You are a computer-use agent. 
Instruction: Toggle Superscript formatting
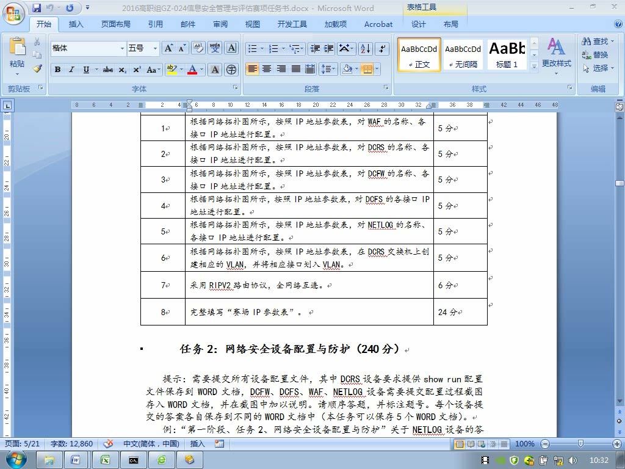(137, 70)
